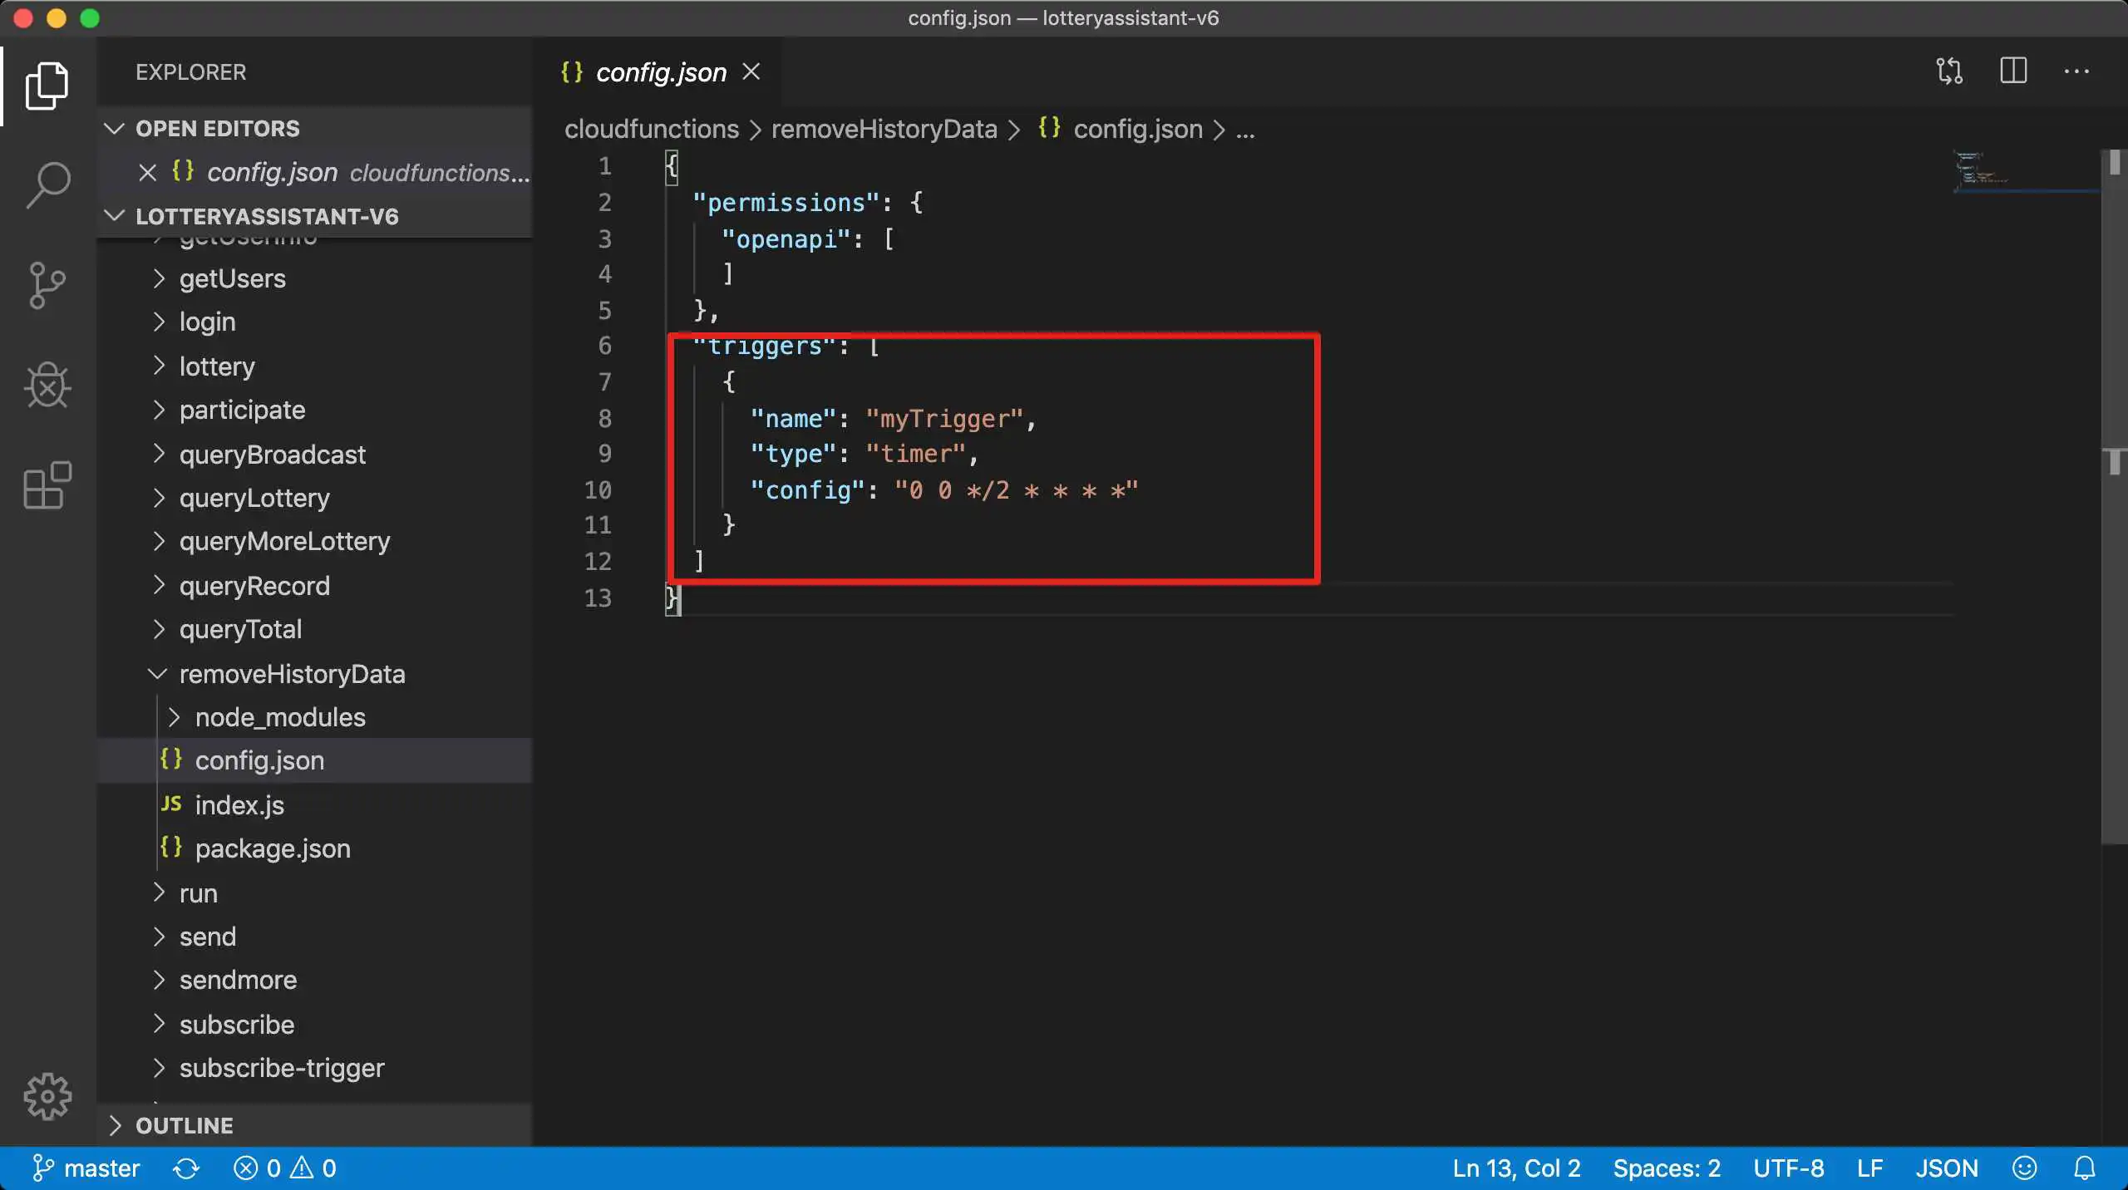Open the Manage gear menu
2128x1190 pixels.
click(47, 1096)
